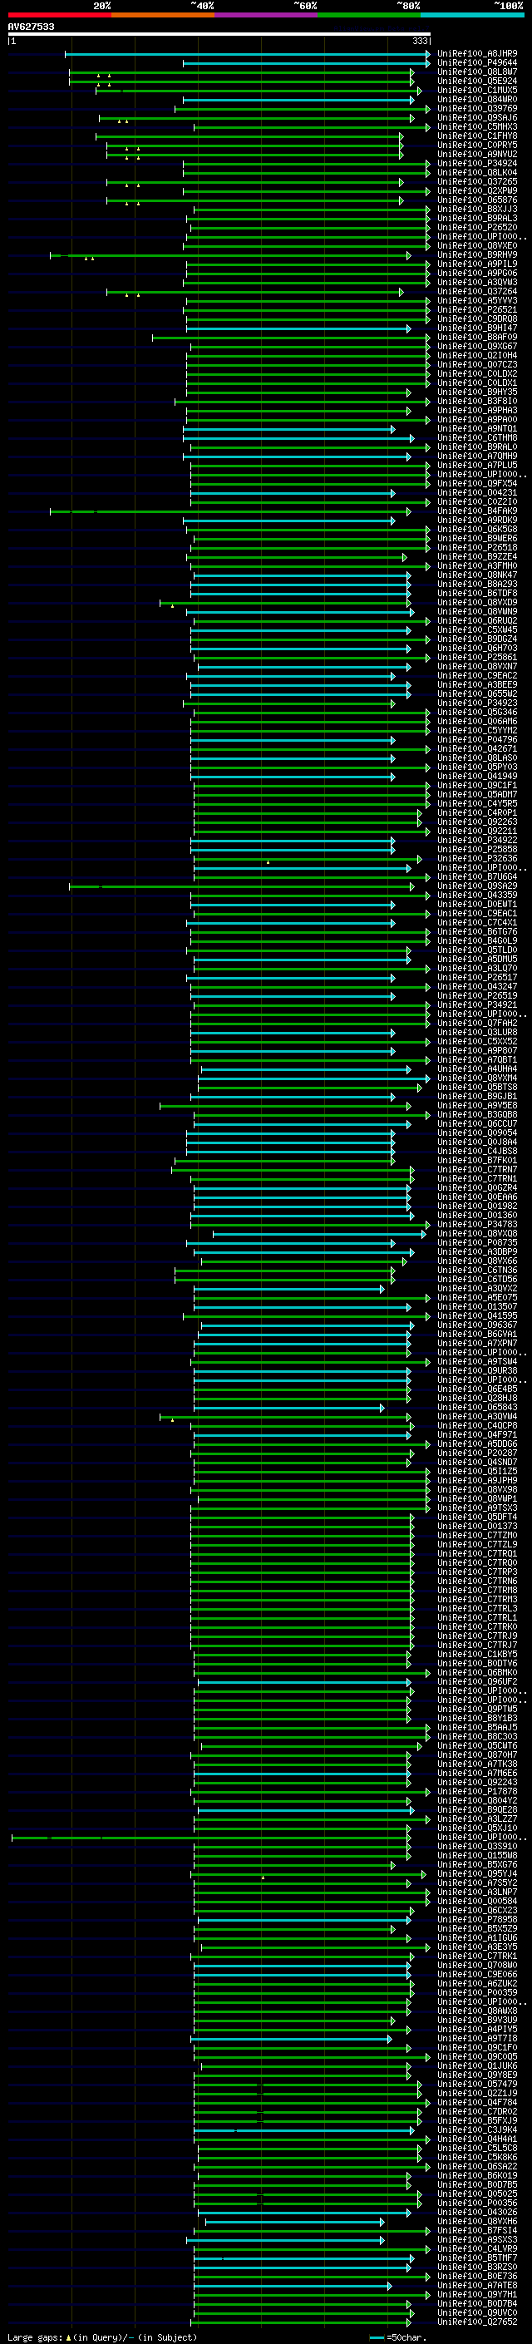
Task: Select the UniRef100_Q9SA29 label
Action: pos(477,886)
